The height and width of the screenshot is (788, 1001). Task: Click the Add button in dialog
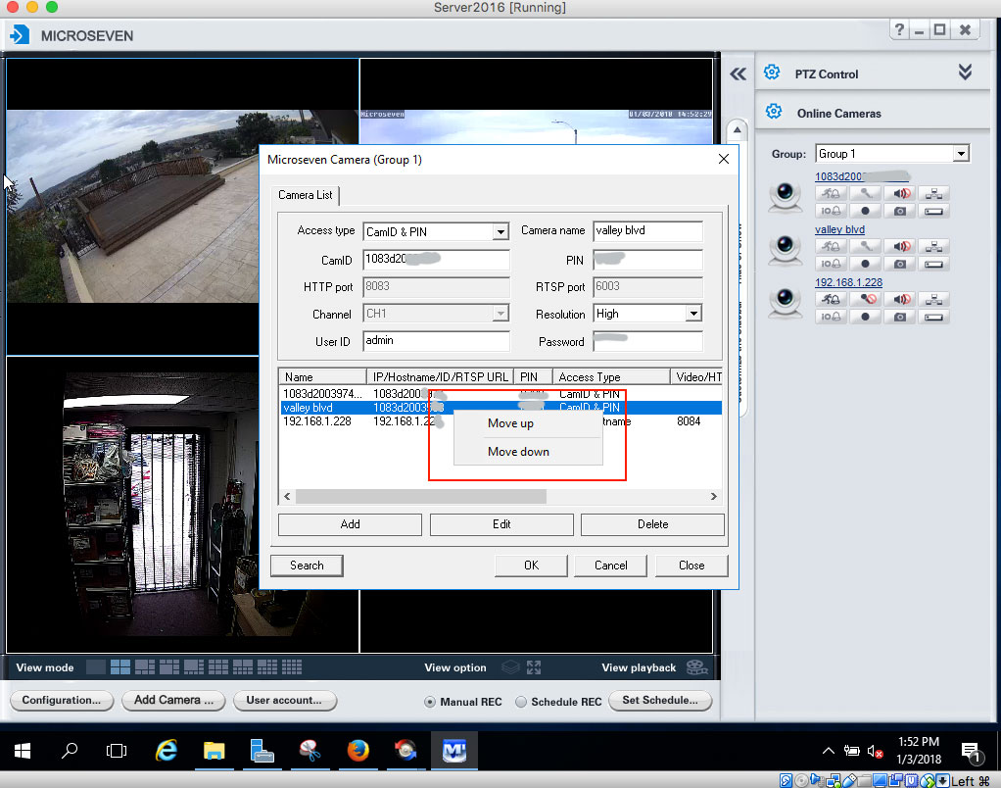(x=350, y=524)
